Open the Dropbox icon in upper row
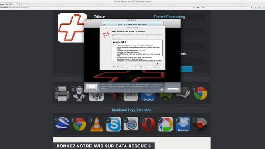265x149 pixels. click(x=148, y=97)
